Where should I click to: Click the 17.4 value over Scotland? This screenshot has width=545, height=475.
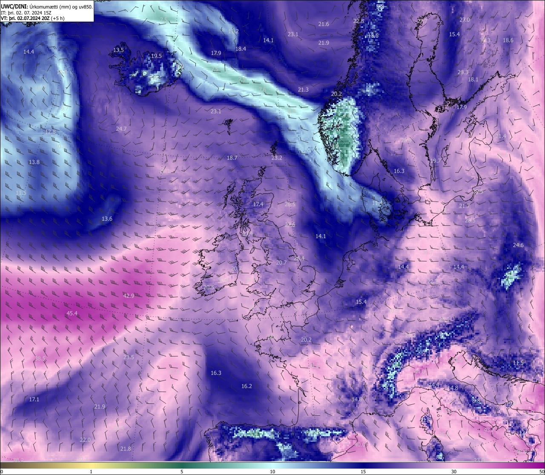pyautogui.click(x=258, y=204)
